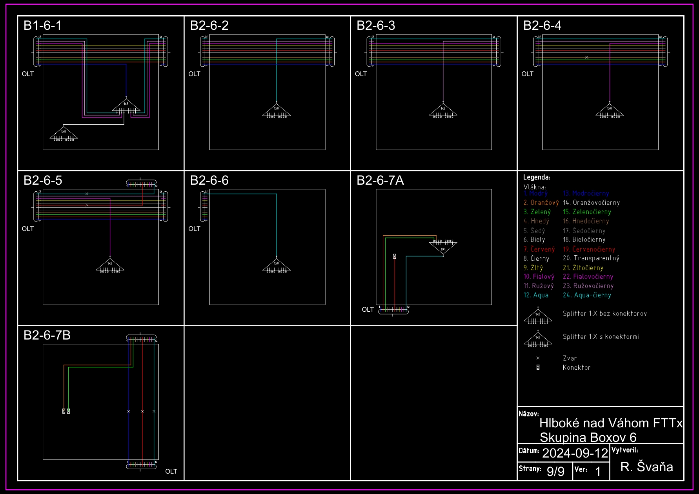Click the date 2024-09-12 in title block
Viewport: 699px width, 494px height.
pyautogui.click(x=575, y=453)
